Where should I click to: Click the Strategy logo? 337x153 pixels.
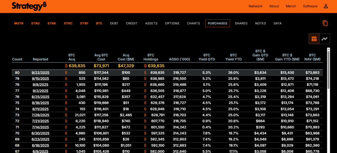point(29,6)
